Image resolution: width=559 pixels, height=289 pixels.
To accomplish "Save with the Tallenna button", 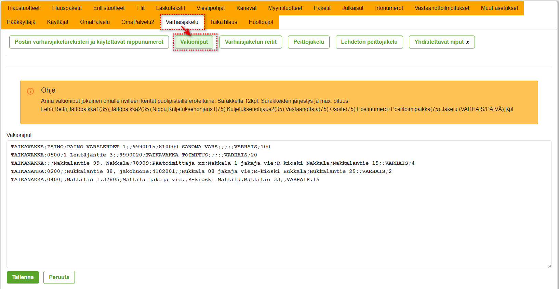I will click(23, 277).
